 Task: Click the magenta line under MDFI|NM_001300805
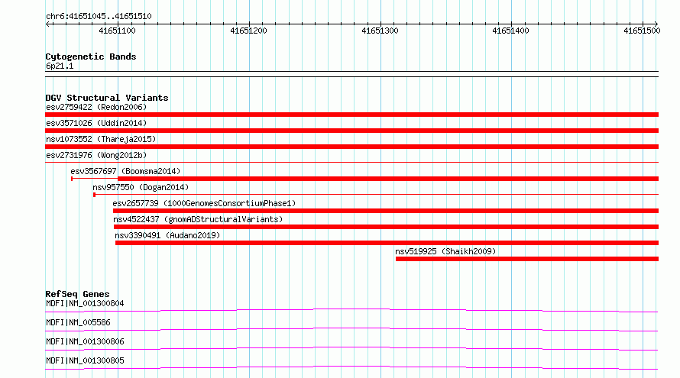[351, 367]
